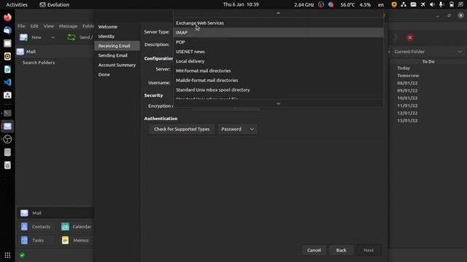Image resolution: width=467 pixels, height=262 pixels.
Task: Open the clock showing Thu 6 Jan
Action: [241, 4]
